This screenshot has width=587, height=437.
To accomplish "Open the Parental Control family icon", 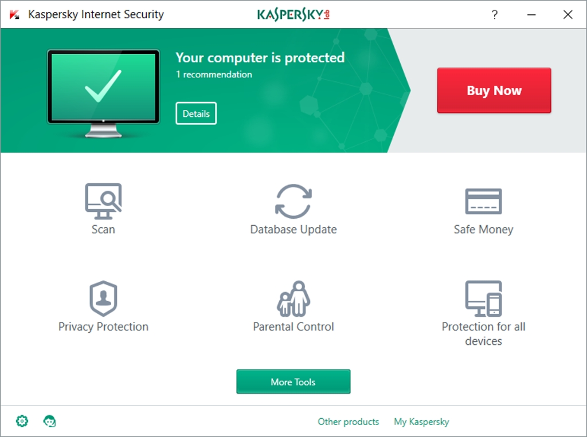I will pos(293,298).
